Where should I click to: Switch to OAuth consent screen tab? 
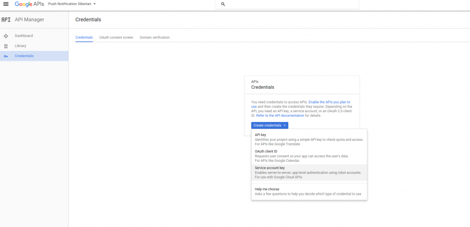point(116,37)
